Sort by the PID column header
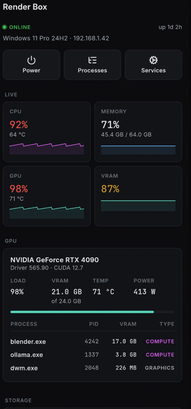The height and width of the screenshot is (409, 191). 94,324
